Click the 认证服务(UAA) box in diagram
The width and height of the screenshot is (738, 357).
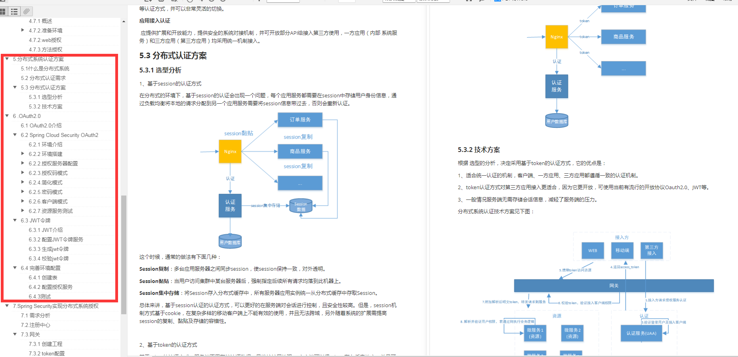(x=641, y=333)
